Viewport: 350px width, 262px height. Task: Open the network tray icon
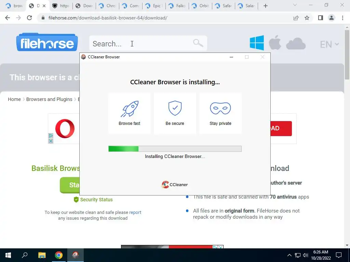[298, 255]
